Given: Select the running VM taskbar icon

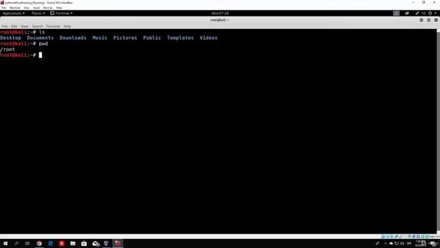Looking at the screenshot, I should [x=118, y=243].
